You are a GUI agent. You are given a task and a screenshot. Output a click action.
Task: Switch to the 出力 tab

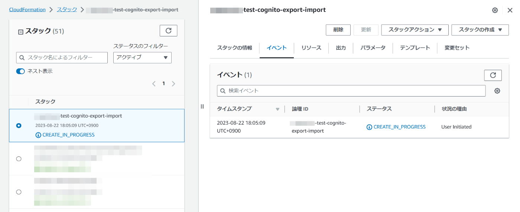341,48
